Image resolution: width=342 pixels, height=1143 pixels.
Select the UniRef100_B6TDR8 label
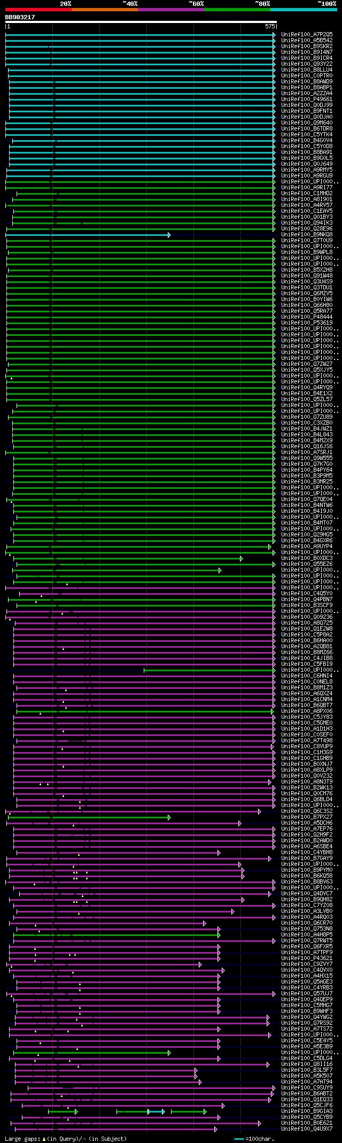click(307, 128)
